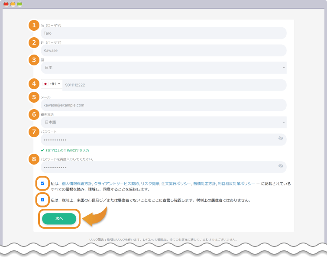Click the green 次へ button
The height and width of the screenshot is (259, 327).
(x=59, y=219)
